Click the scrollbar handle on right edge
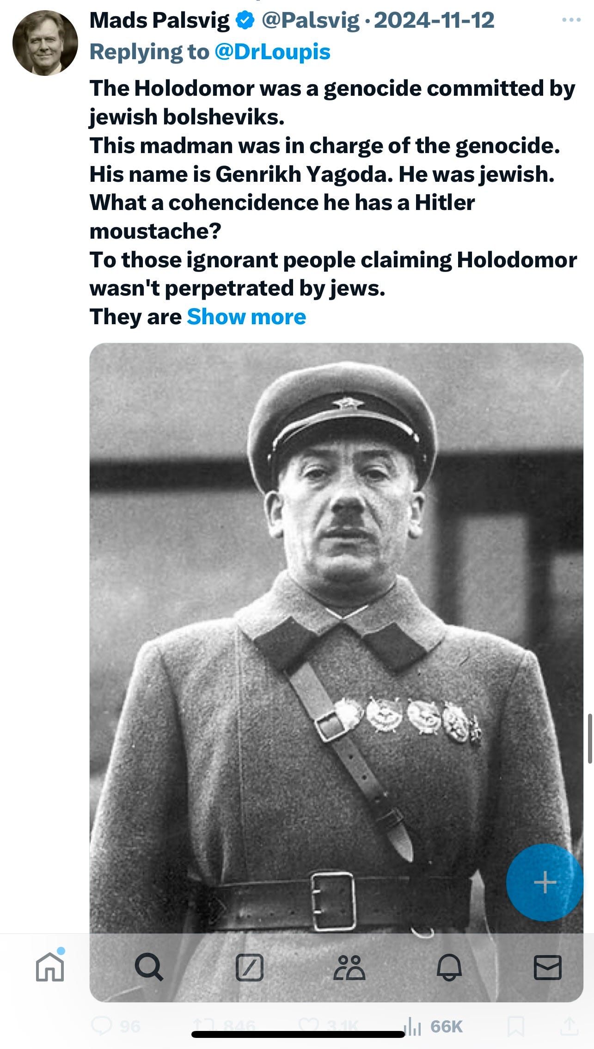 (590, 739)
